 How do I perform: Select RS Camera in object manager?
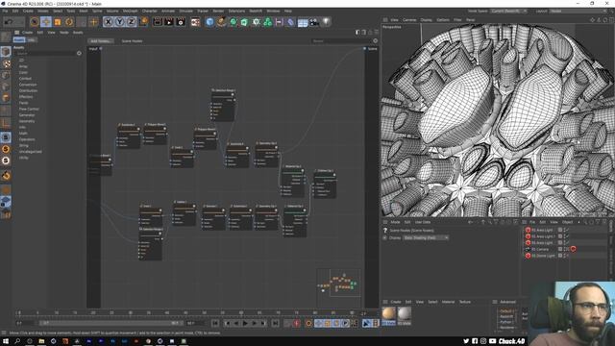coord(540,249)
